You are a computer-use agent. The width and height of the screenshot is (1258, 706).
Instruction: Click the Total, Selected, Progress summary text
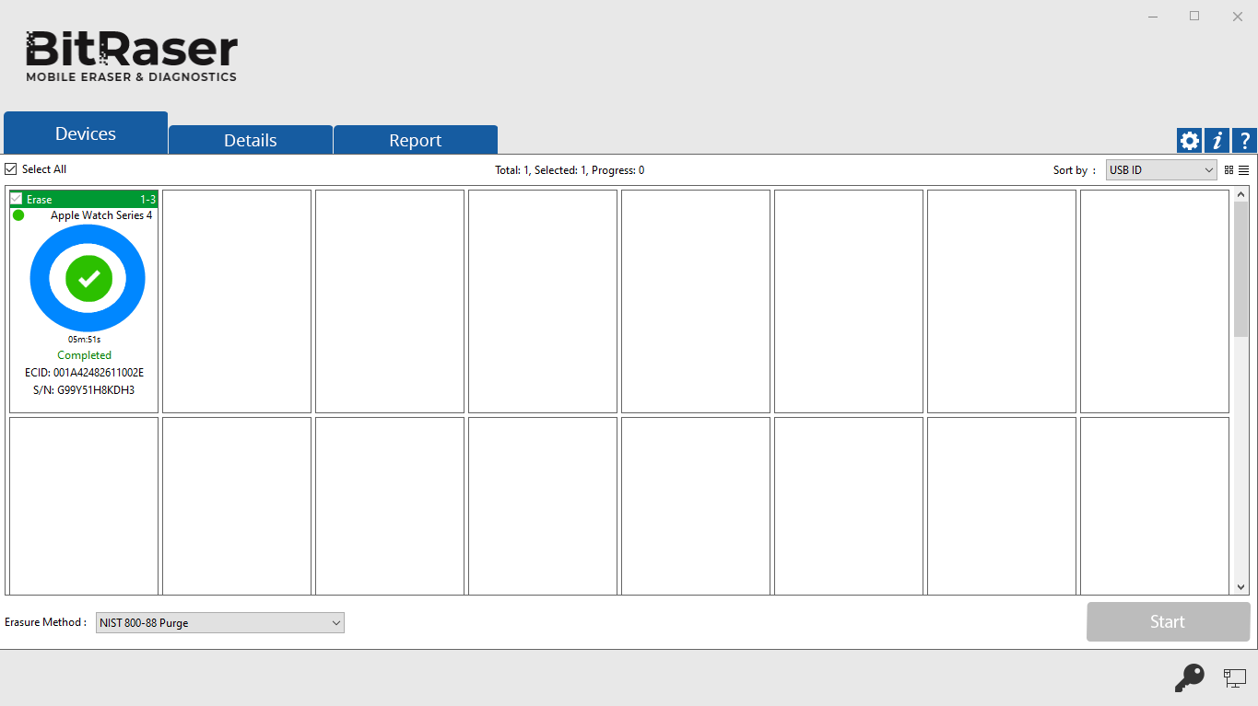coord(570,170)
